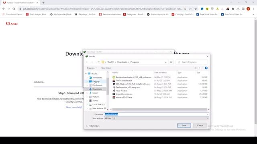Select the OBS-Studio Full-Installer file
This screenshot has width=257, height=144.
tap(133, 84)
